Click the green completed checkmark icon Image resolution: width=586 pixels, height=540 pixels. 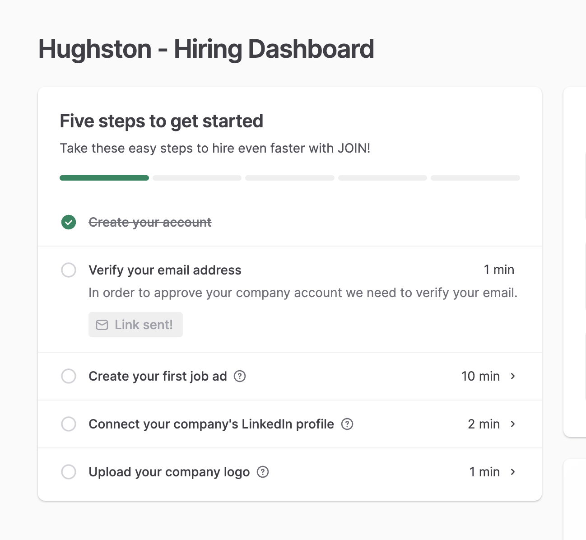point(69,222)
